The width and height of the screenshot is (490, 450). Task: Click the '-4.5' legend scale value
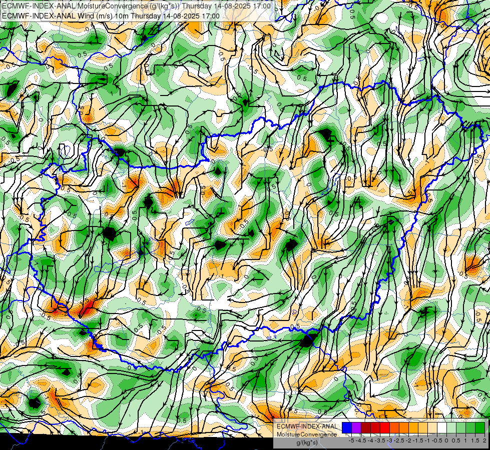click(x=361, y=440)
